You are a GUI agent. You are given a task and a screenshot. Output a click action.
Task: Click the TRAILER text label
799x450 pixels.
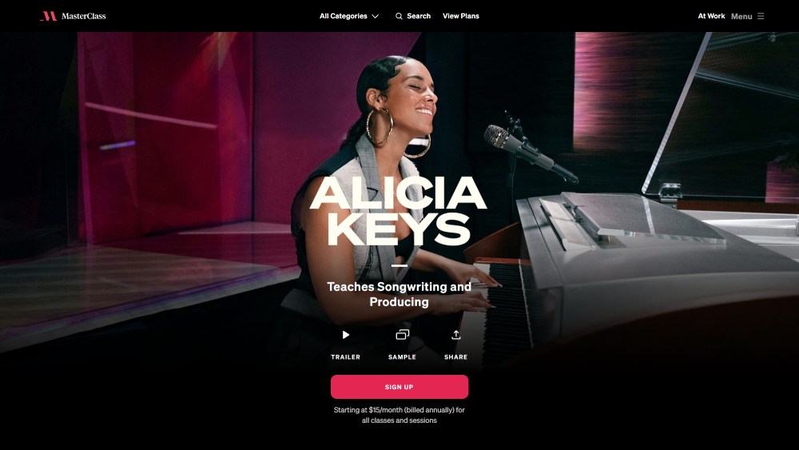[x=345, y=357]
